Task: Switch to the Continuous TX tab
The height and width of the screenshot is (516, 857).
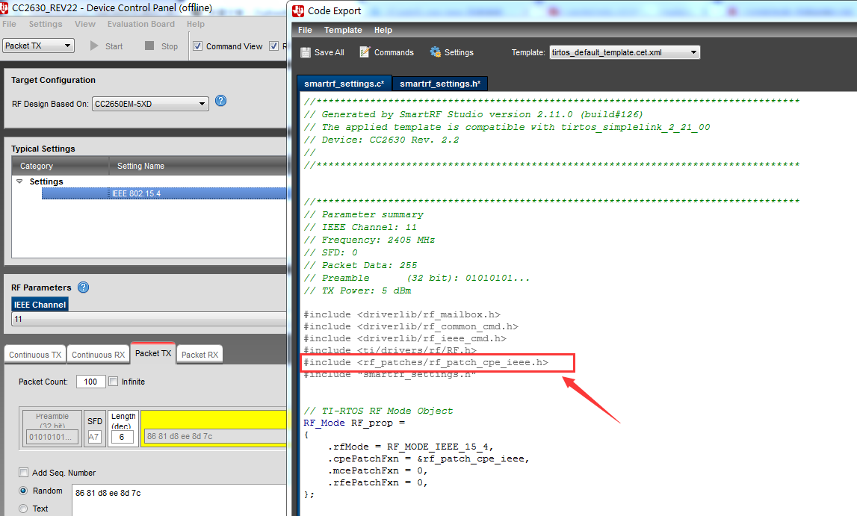Action: click(35, 355)
